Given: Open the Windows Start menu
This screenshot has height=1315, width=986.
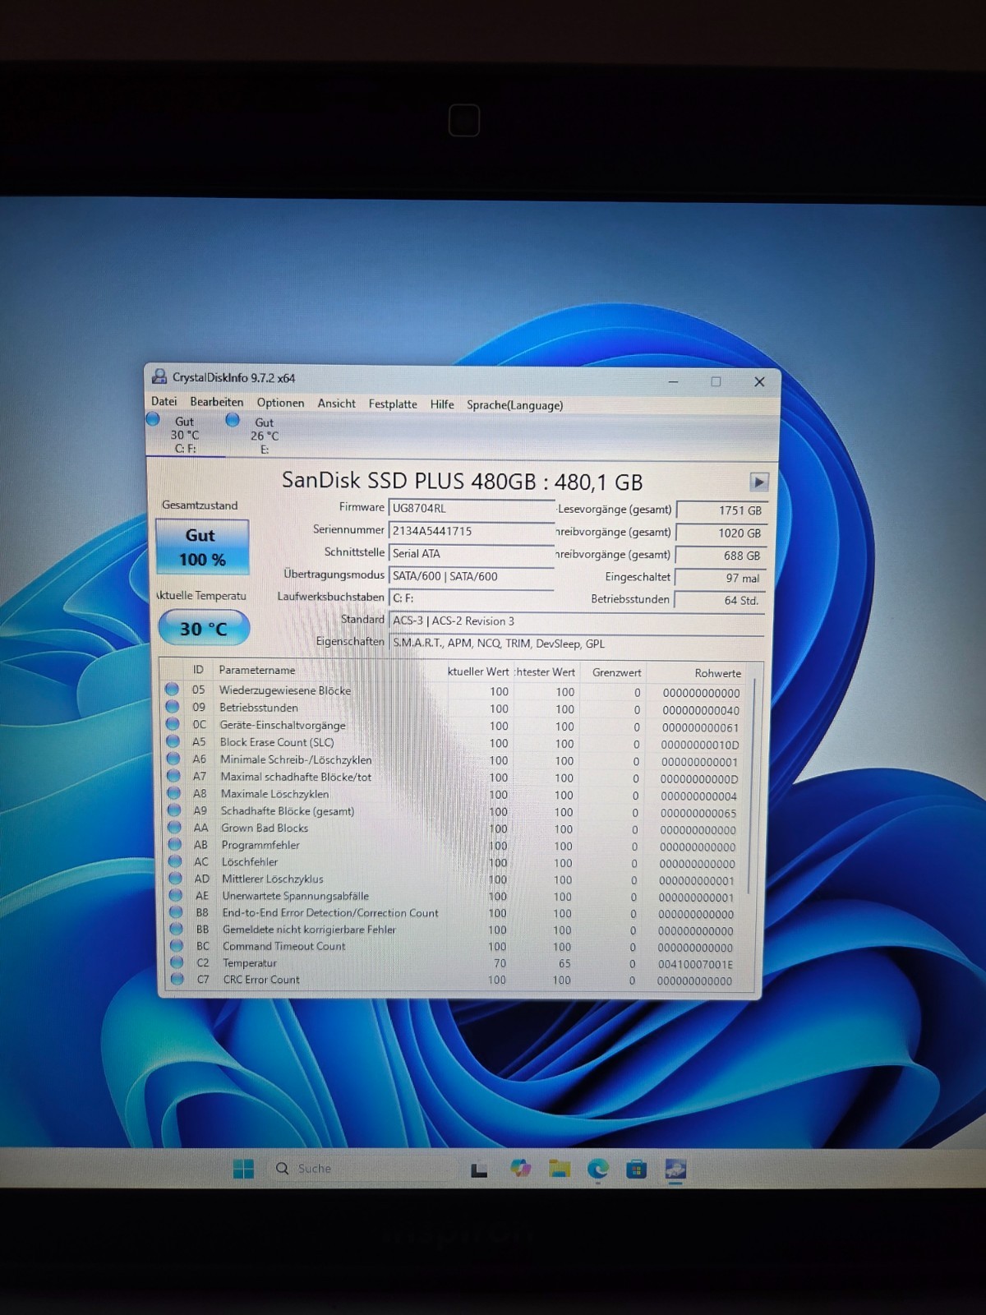Looking at the screenshot, I should click(x=243, y=1169).
